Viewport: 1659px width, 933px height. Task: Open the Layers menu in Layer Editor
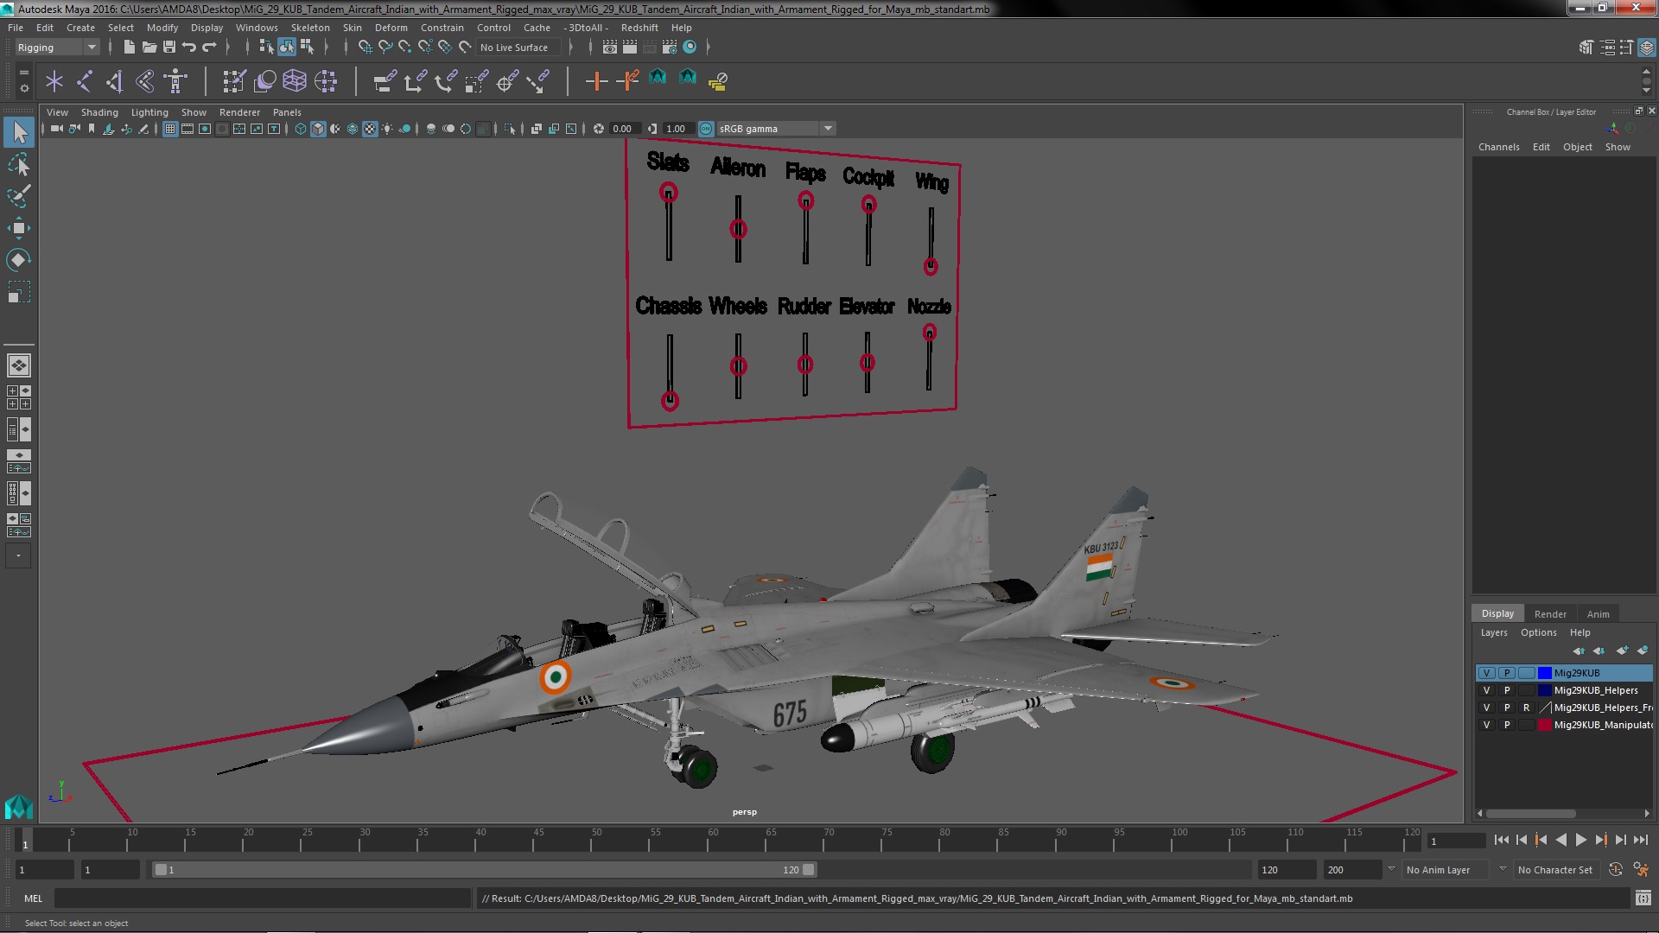click(x=1493, y=632)
